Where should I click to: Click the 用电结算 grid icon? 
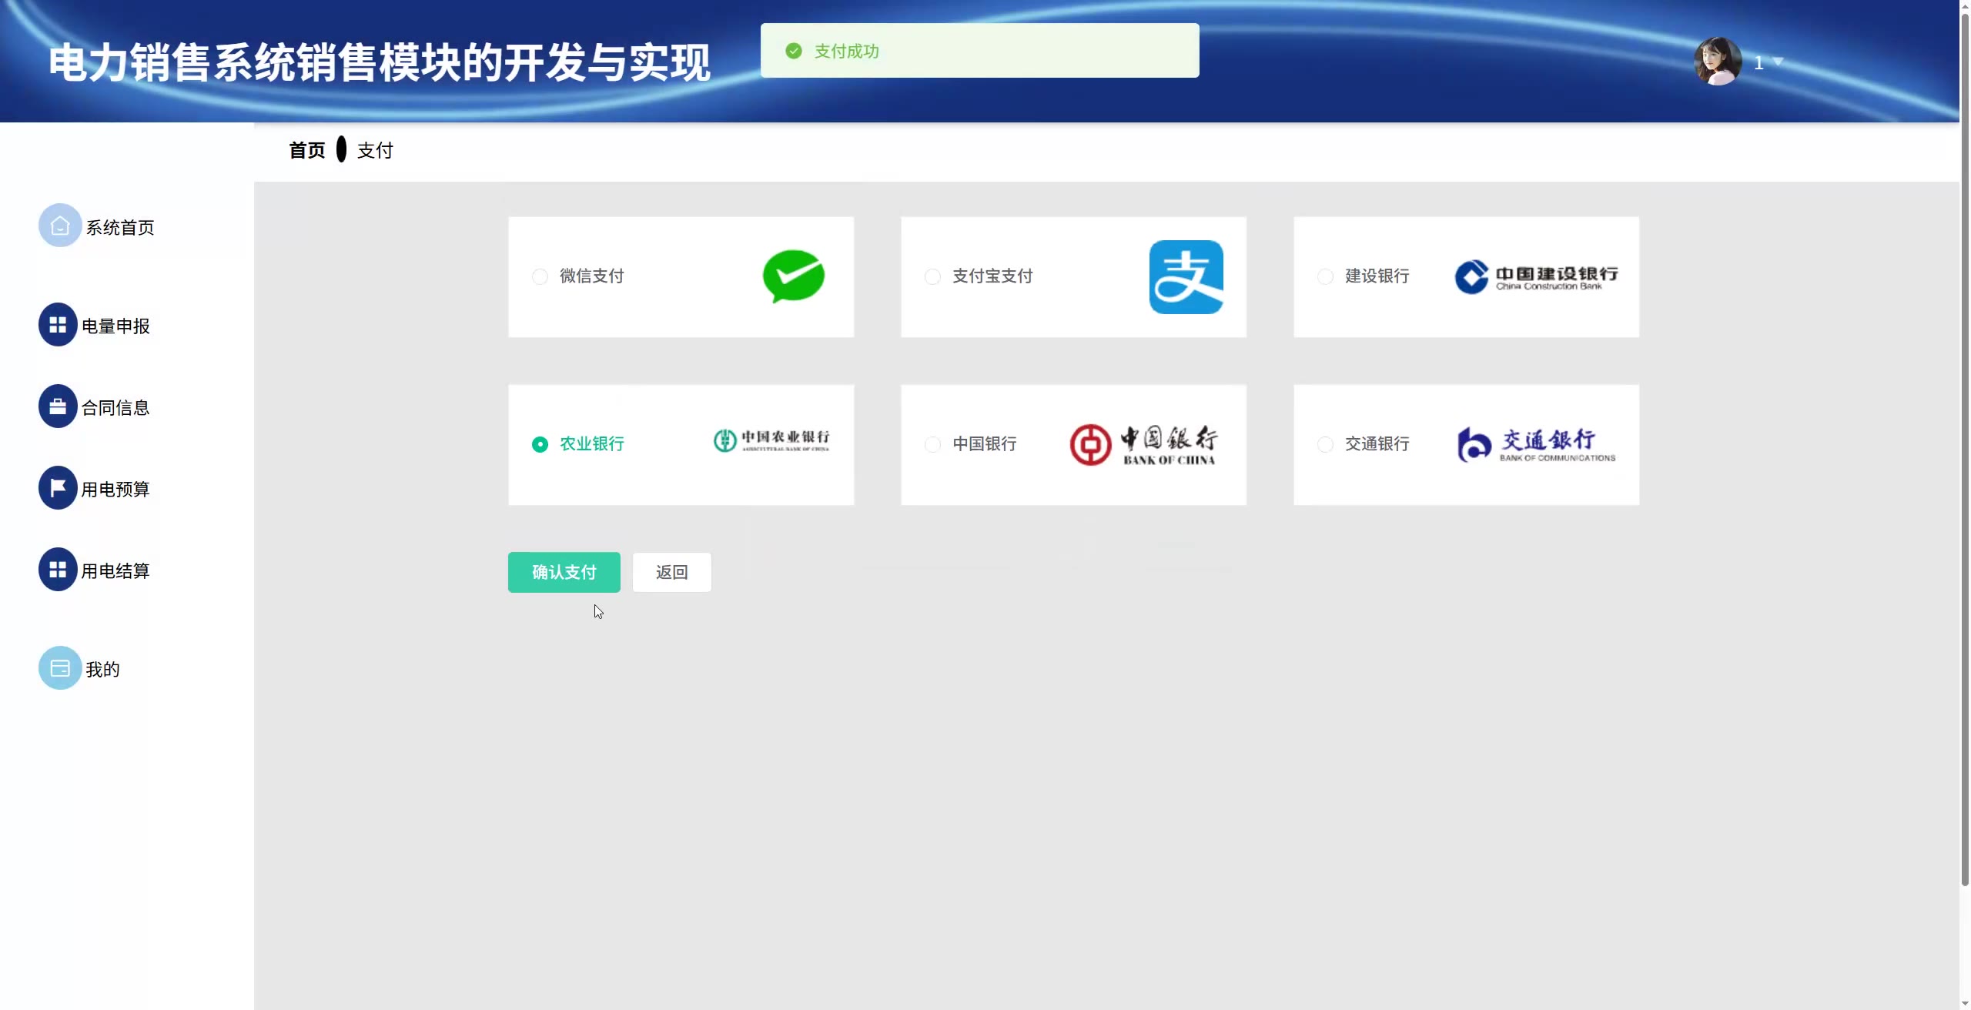coord(58,570)
